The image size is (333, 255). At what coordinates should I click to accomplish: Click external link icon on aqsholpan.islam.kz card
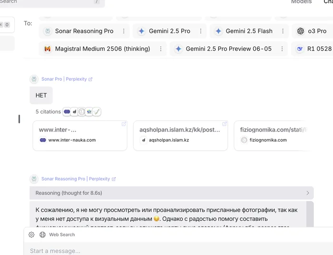225,124
